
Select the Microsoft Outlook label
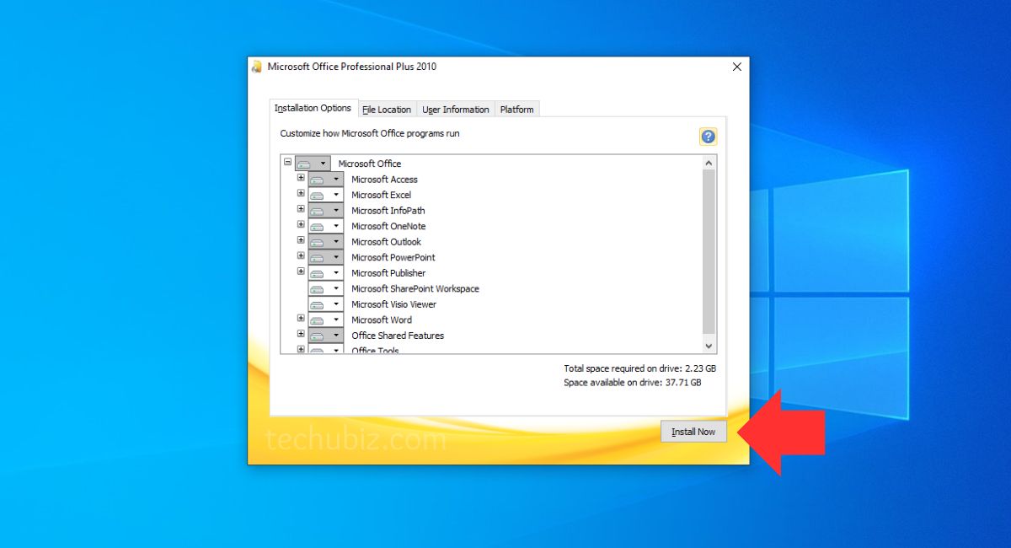pos(386,242)
